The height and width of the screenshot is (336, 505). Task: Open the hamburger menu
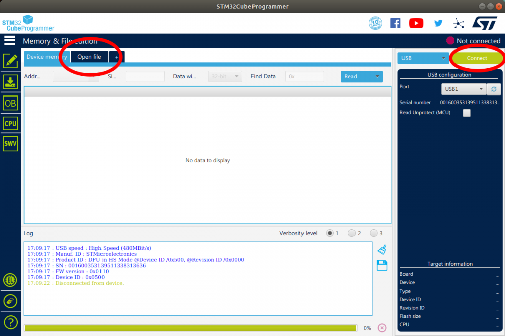pyautogui.click(x=9, y=40)
